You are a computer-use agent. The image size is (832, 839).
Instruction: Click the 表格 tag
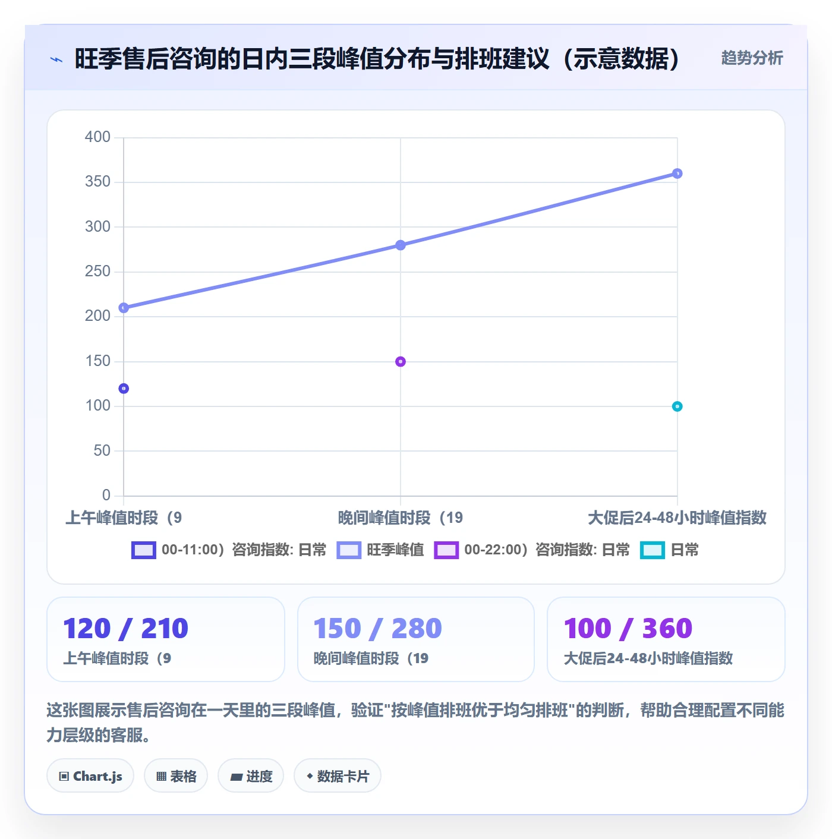pyautogui.click(x=176, y=775)
